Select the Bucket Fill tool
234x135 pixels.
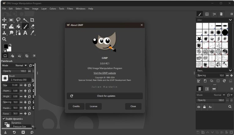pyautogui.click(x=18, y=26)
